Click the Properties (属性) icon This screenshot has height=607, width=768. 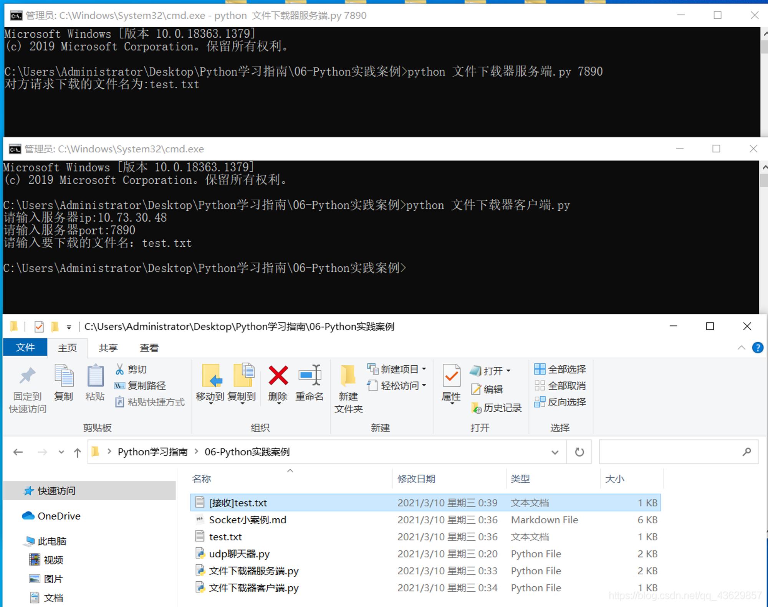pos(451,375)
